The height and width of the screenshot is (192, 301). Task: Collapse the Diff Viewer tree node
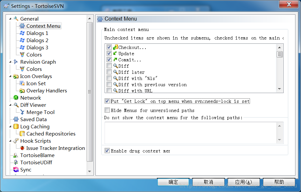pyautogui.click(x=10, y=105)
